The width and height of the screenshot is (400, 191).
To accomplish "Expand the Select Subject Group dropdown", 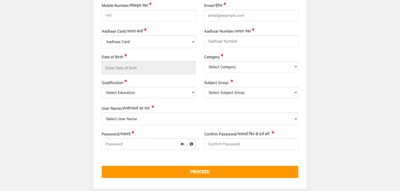I will click(251, 93).
